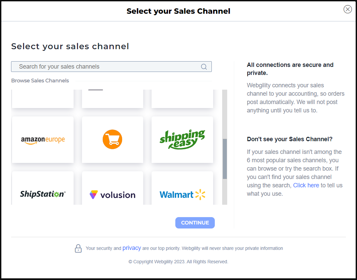The height and width of the screenshot is (280, 357).
Task: Select partially visible card above ShippingEasy
Action: click(x=182, y=99)
